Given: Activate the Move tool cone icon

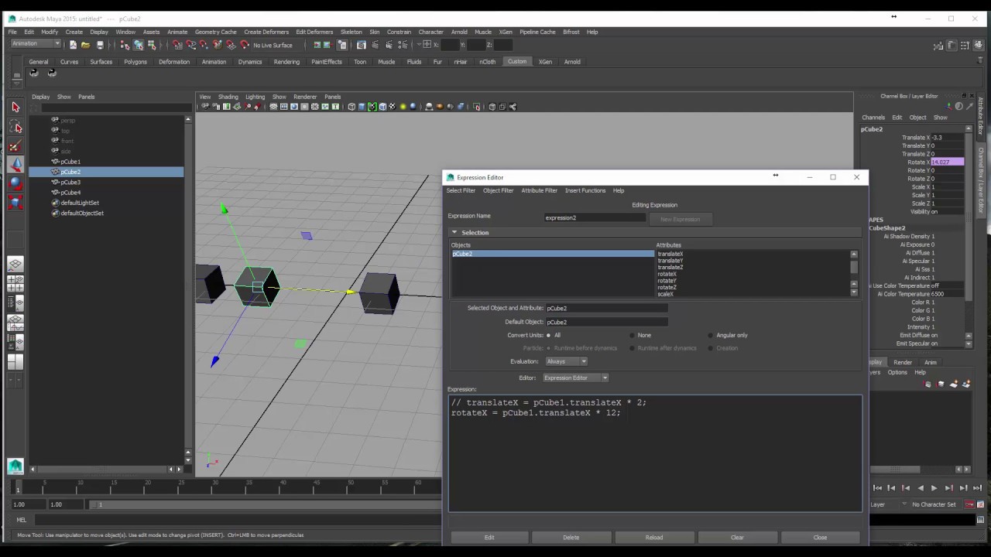Looking at the screenshot, I should click(x=15, y=164).
